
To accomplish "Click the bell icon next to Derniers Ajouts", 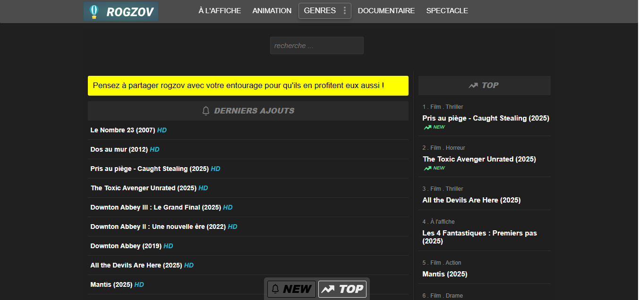I will [x=206, y=111].
